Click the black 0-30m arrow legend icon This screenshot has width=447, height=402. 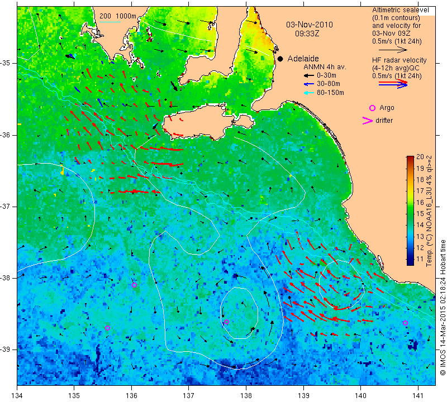pos(309,76)
